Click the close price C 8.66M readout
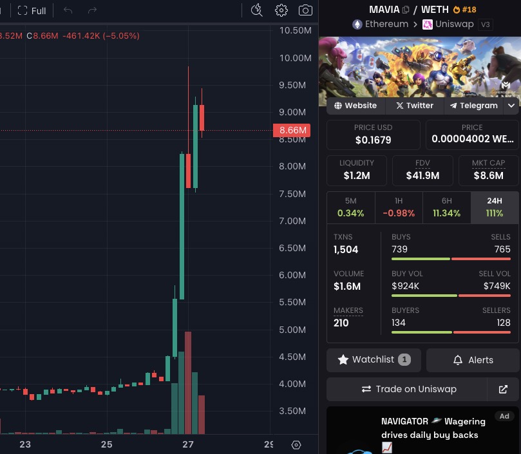 coord(43,36)
